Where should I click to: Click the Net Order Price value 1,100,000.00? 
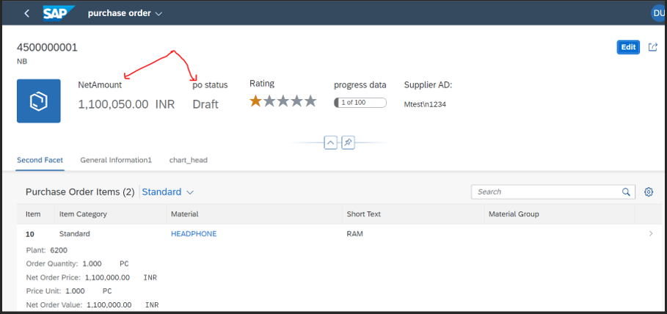point(108,277)
